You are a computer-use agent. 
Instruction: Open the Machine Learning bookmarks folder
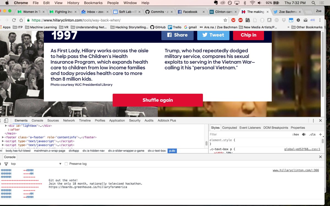pos(41,27)
